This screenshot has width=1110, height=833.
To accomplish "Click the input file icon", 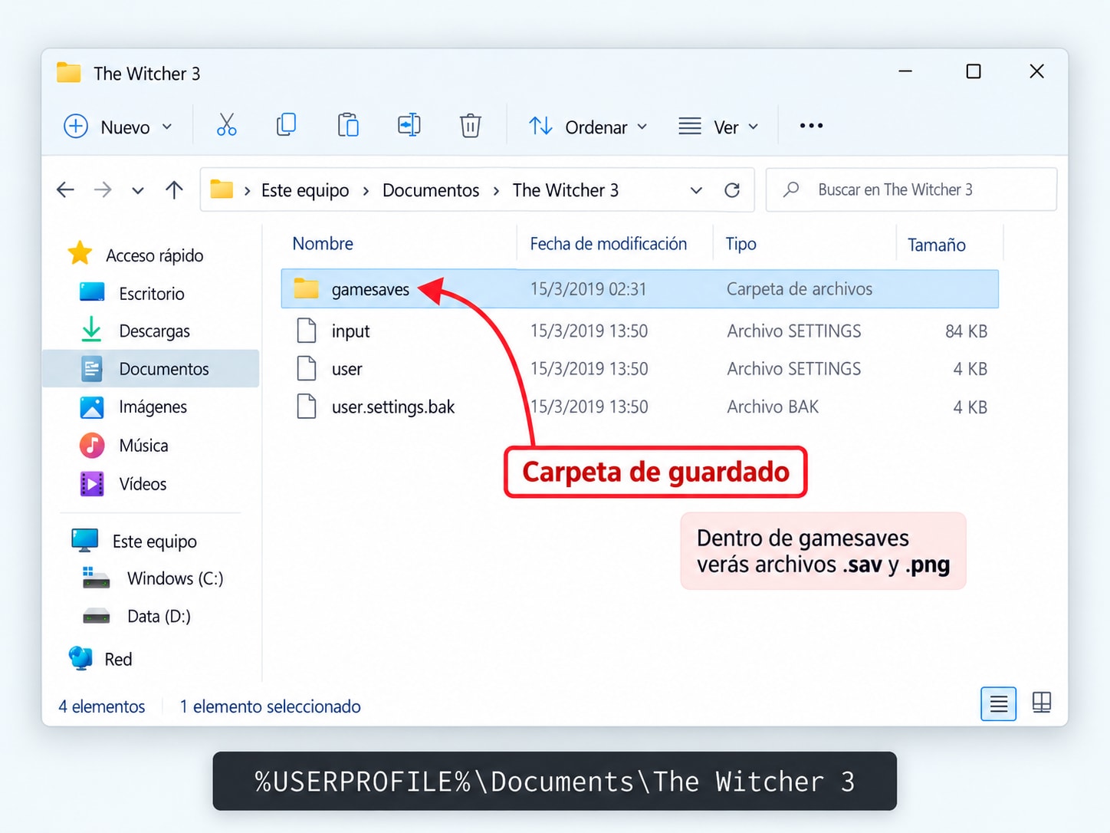I will pos(307,331).
